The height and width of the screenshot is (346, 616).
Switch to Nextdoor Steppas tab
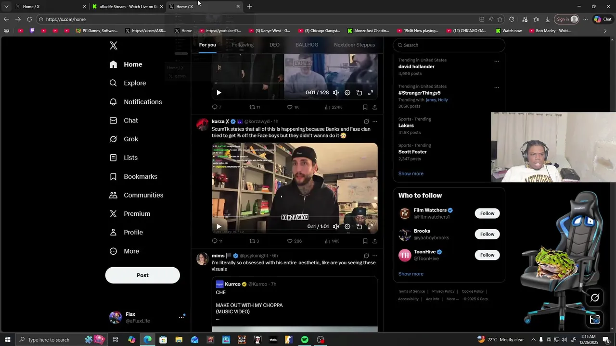[354, 45]
